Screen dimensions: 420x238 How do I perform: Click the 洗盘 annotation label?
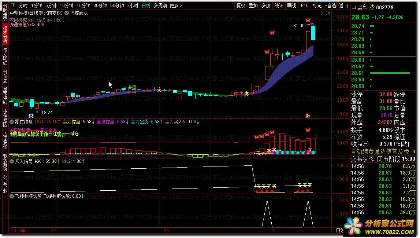pyautogui.click(x=132, y=88)
